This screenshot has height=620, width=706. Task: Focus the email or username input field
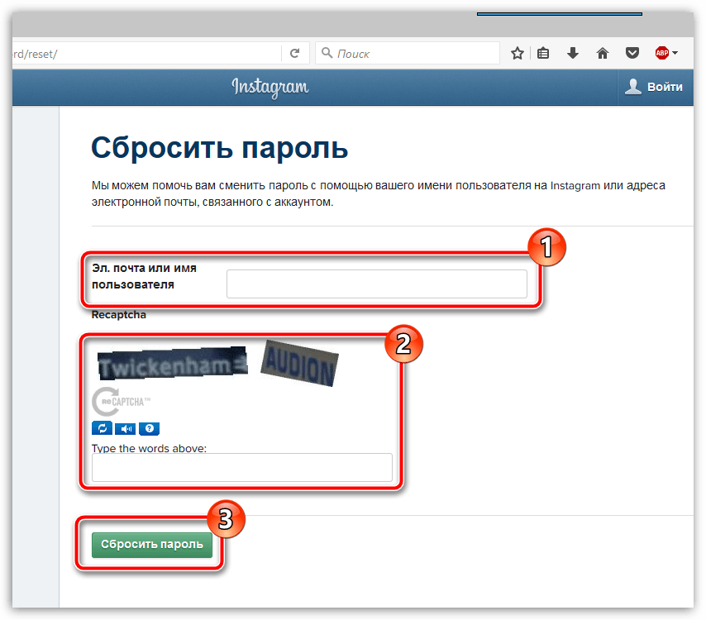tap(377, 284)
